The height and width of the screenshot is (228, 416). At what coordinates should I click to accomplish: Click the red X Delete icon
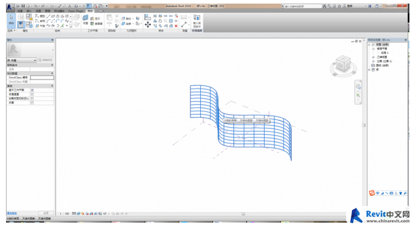[x=176, y=26]
